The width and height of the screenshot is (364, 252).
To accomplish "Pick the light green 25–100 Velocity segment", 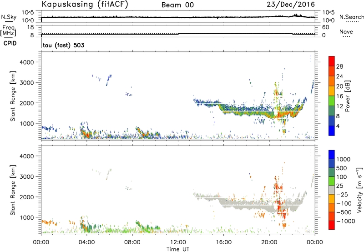I will coord(332,181).
